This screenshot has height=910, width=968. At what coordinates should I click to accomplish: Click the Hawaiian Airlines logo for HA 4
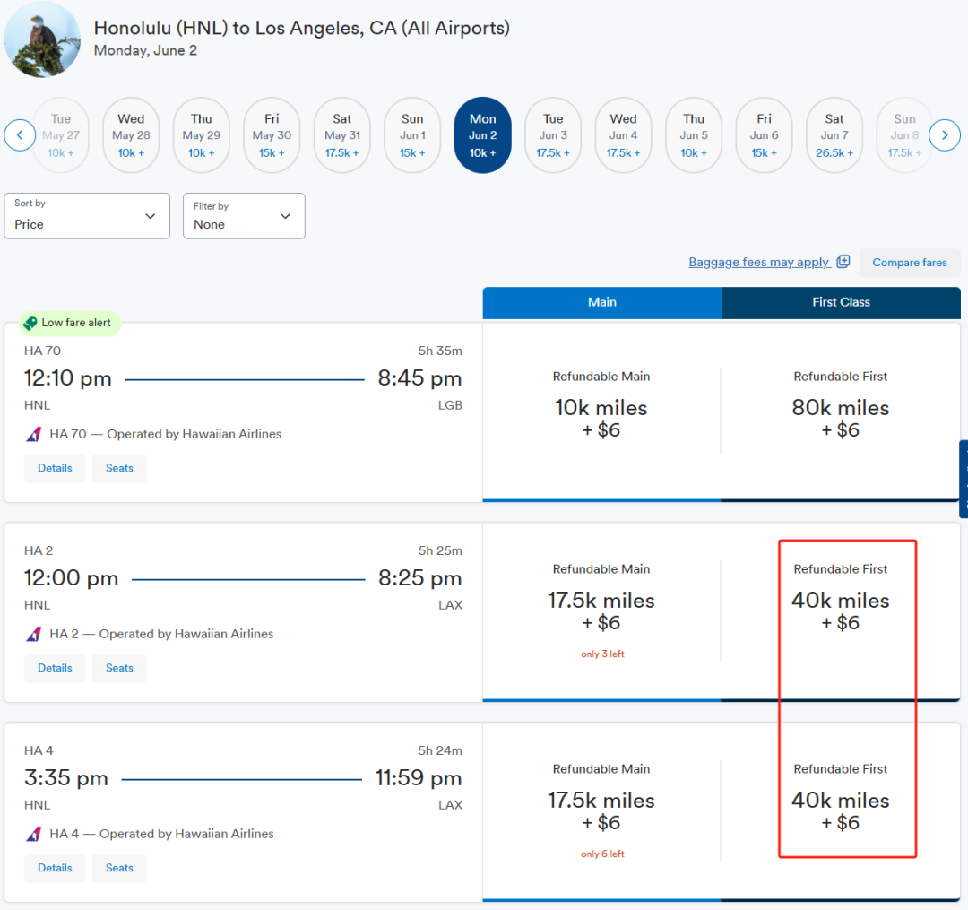point(34,835)
